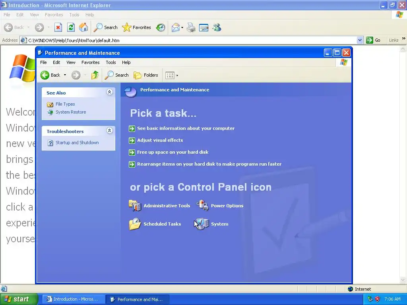Click Rearrange items on your hard disk link
Screen dimensions: 407x305
click(x=209, y=164)
